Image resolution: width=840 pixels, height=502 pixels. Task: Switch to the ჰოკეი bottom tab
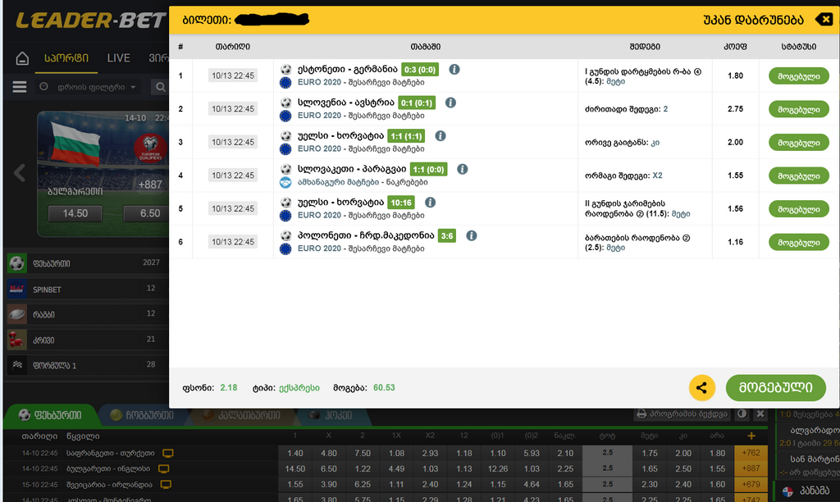click(x=331, y=415)
